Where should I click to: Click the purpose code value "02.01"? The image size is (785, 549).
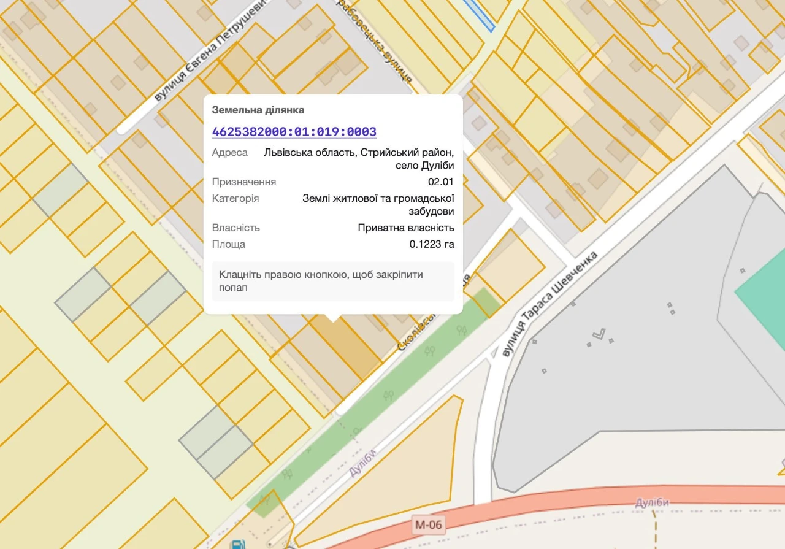[x=441, y=182]
